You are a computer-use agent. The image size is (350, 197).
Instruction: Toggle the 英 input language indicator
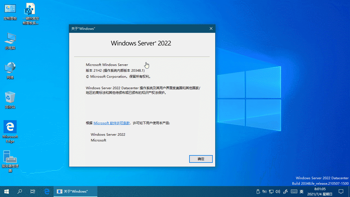(302, 192)
